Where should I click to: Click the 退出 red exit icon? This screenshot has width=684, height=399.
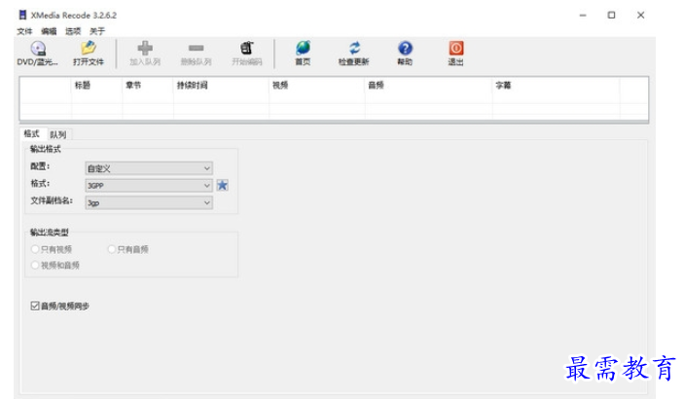click(x=456, y=48)
